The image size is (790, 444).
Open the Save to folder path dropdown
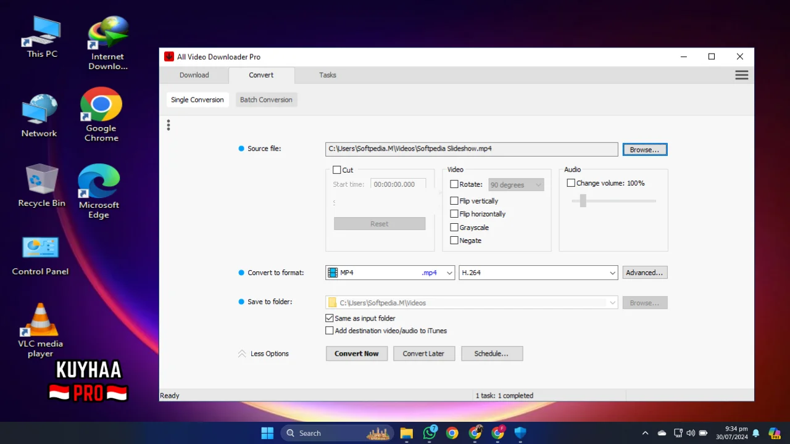click(x=472, y=303)
